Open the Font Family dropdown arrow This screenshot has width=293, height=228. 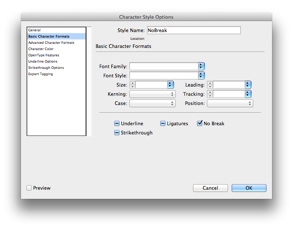coord(201,66)
